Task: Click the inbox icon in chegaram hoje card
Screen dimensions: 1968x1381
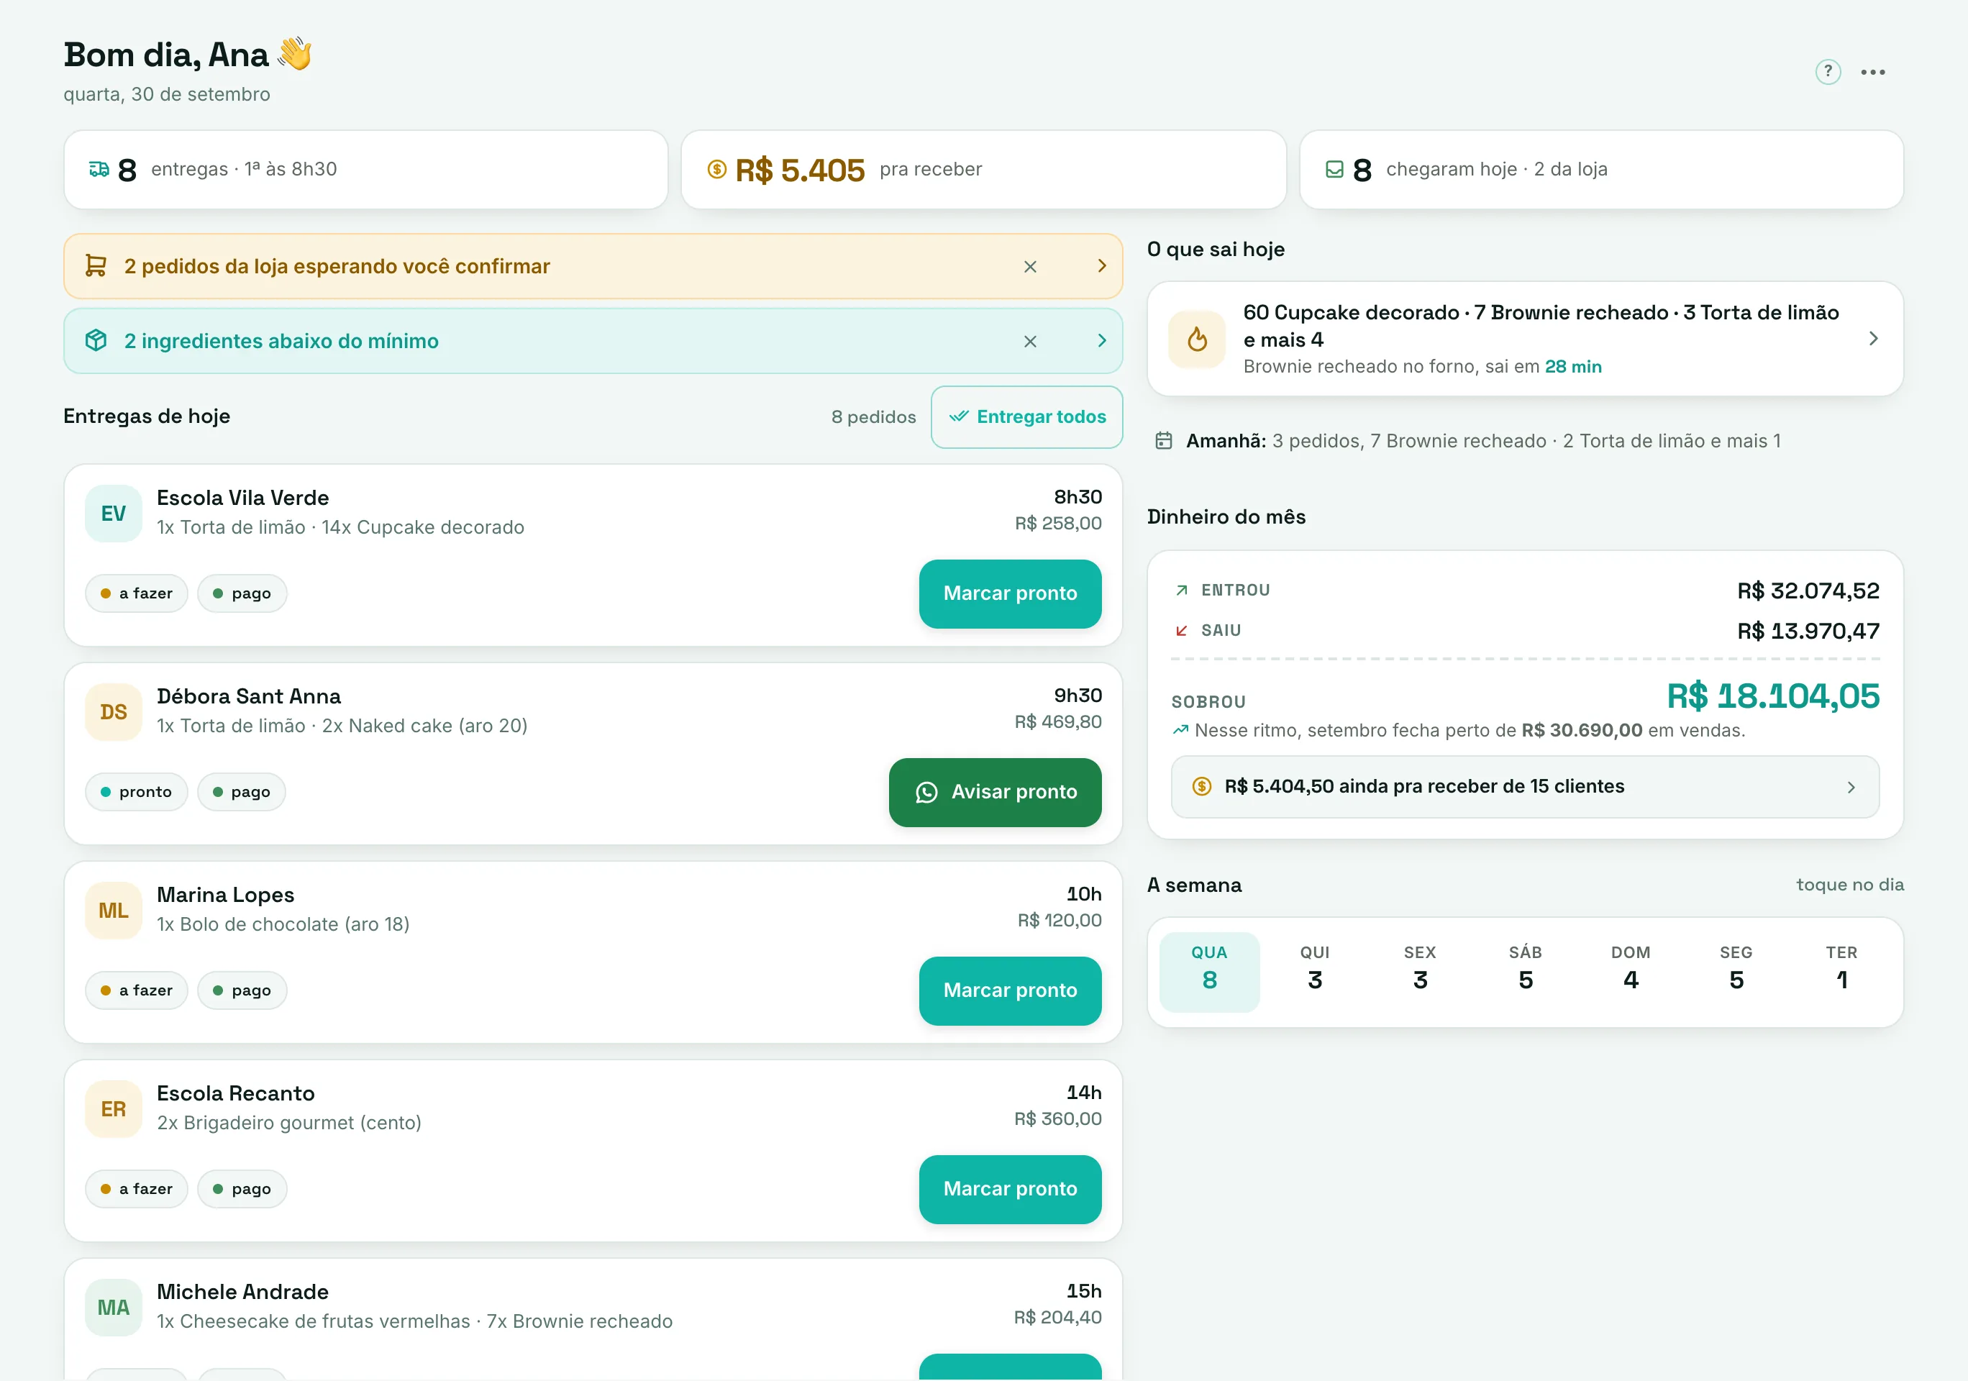Action: [1334, 169]
